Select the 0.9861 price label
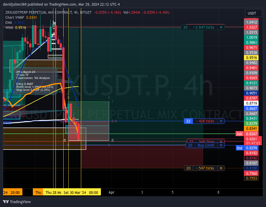266x207 pixels. [x=251, y=43]
